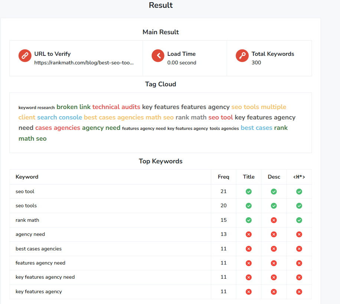The height and width of the screenshot is (304, 340).
Task: Click the Title cross in key features agency need row
Action: [x=249, y=277]
